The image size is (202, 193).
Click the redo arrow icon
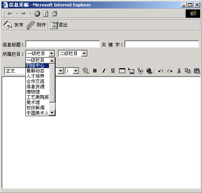coord(170,71)
